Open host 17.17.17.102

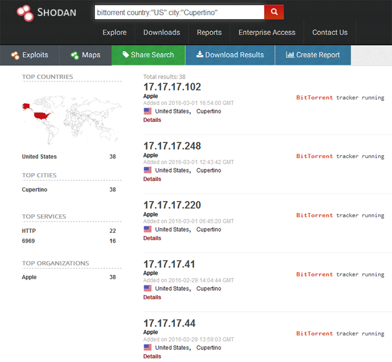tap(172, 87)
